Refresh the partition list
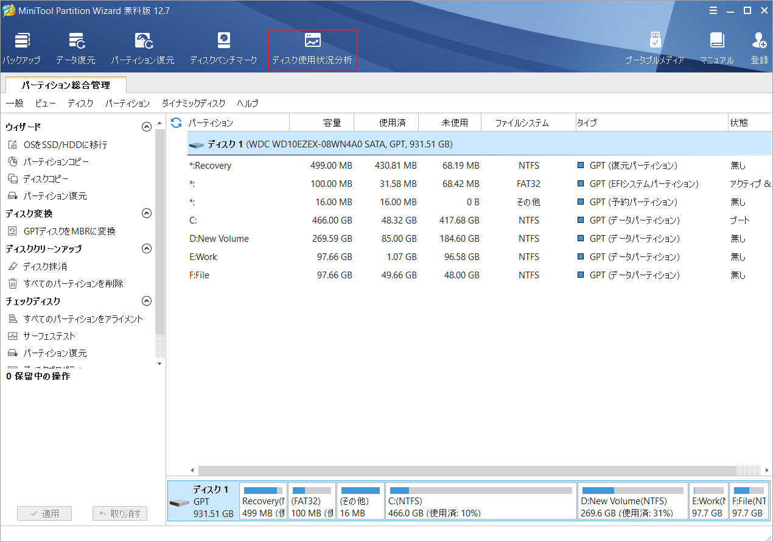Screen dimensions: 773x542 (176, 122)
